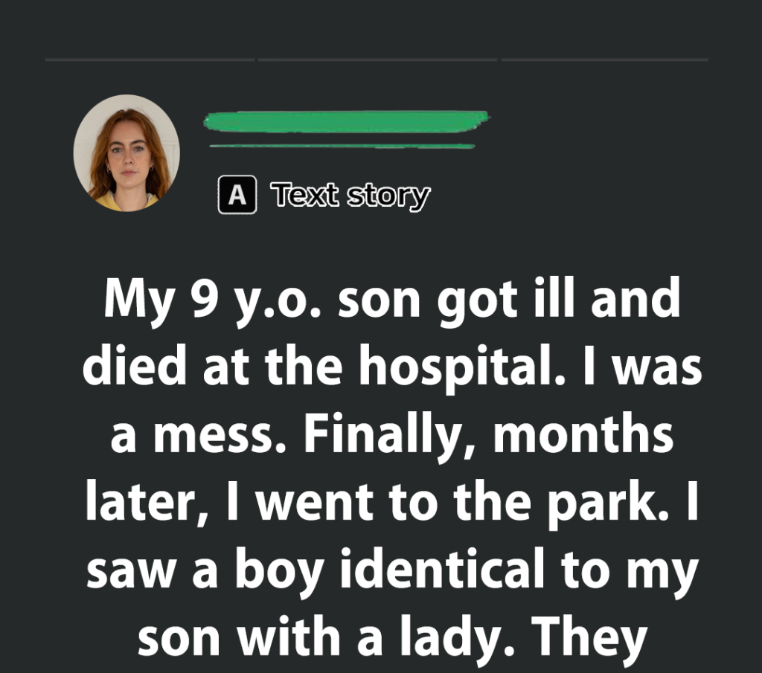Jump to the last story progress segment

(604, 59)
